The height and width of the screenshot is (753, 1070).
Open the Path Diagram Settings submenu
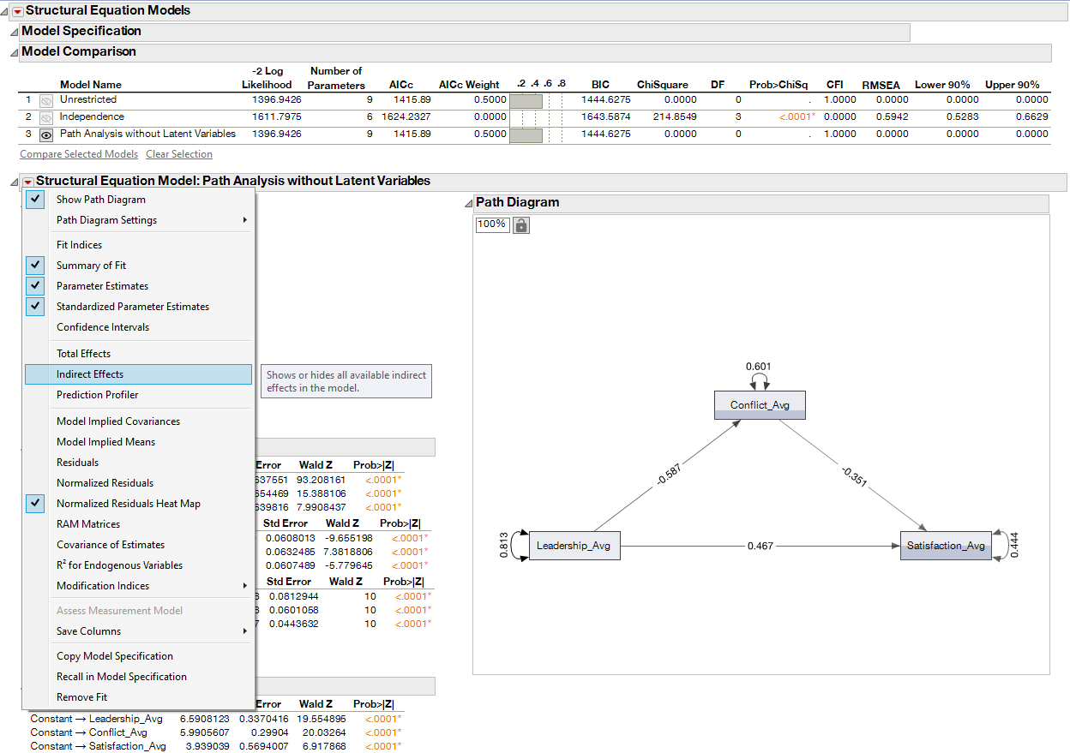[108, 220]
